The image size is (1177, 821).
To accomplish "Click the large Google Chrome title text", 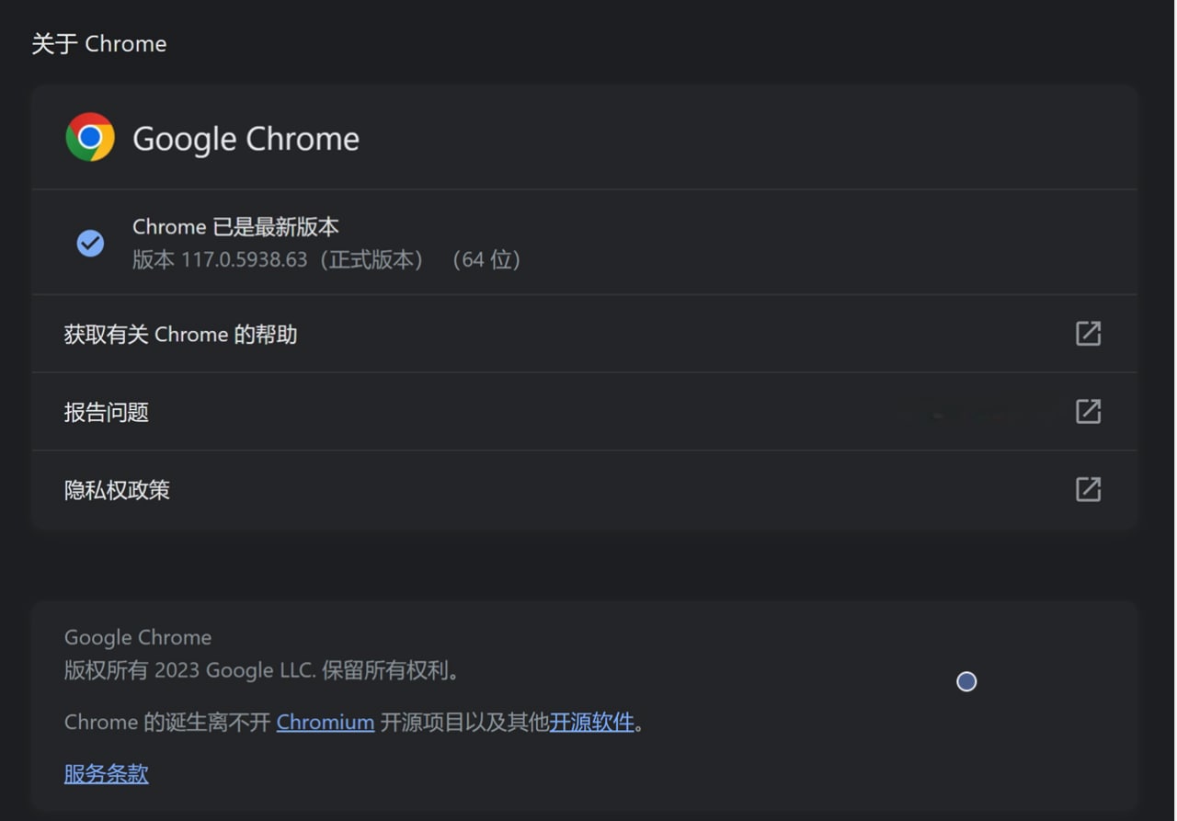I will point(246,139).
